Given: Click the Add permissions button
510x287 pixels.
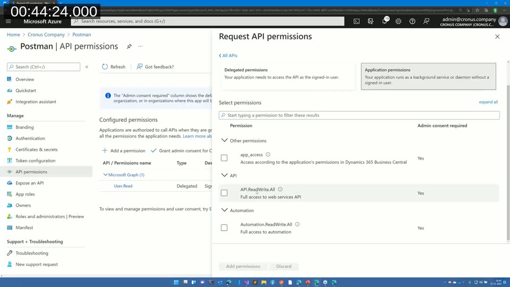Looking at the screenshot, I should click(243, 266).
